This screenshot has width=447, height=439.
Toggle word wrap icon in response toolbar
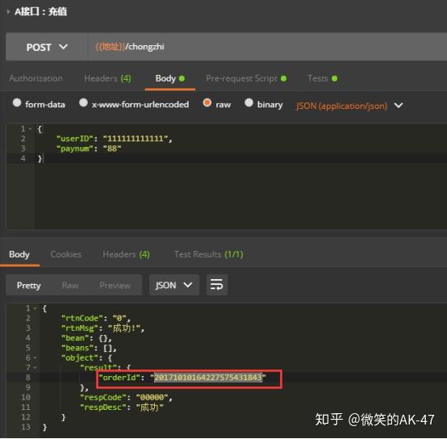[x=217, y=285]
